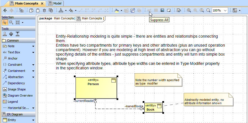This screenshot has height=123, width=248.
Task: Expand the Entity tool dropdown arrow
Action: coord(33,120)
